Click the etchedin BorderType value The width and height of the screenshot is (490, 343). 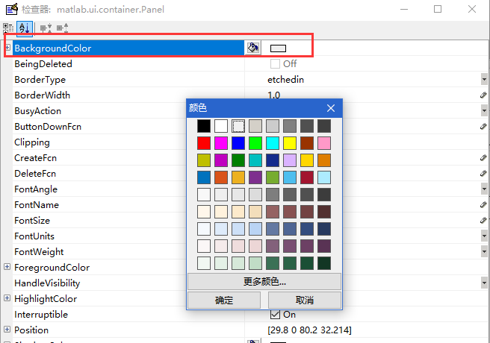(285, 80)
